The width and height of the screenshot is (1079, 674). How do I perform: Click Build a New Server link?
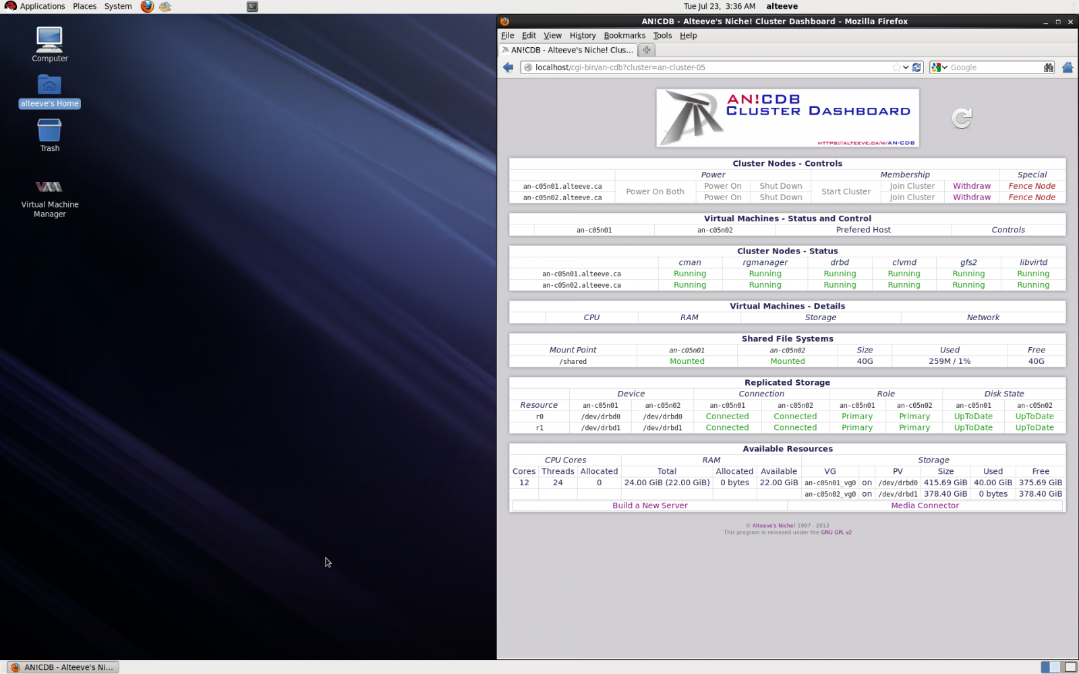coord(649,506)
